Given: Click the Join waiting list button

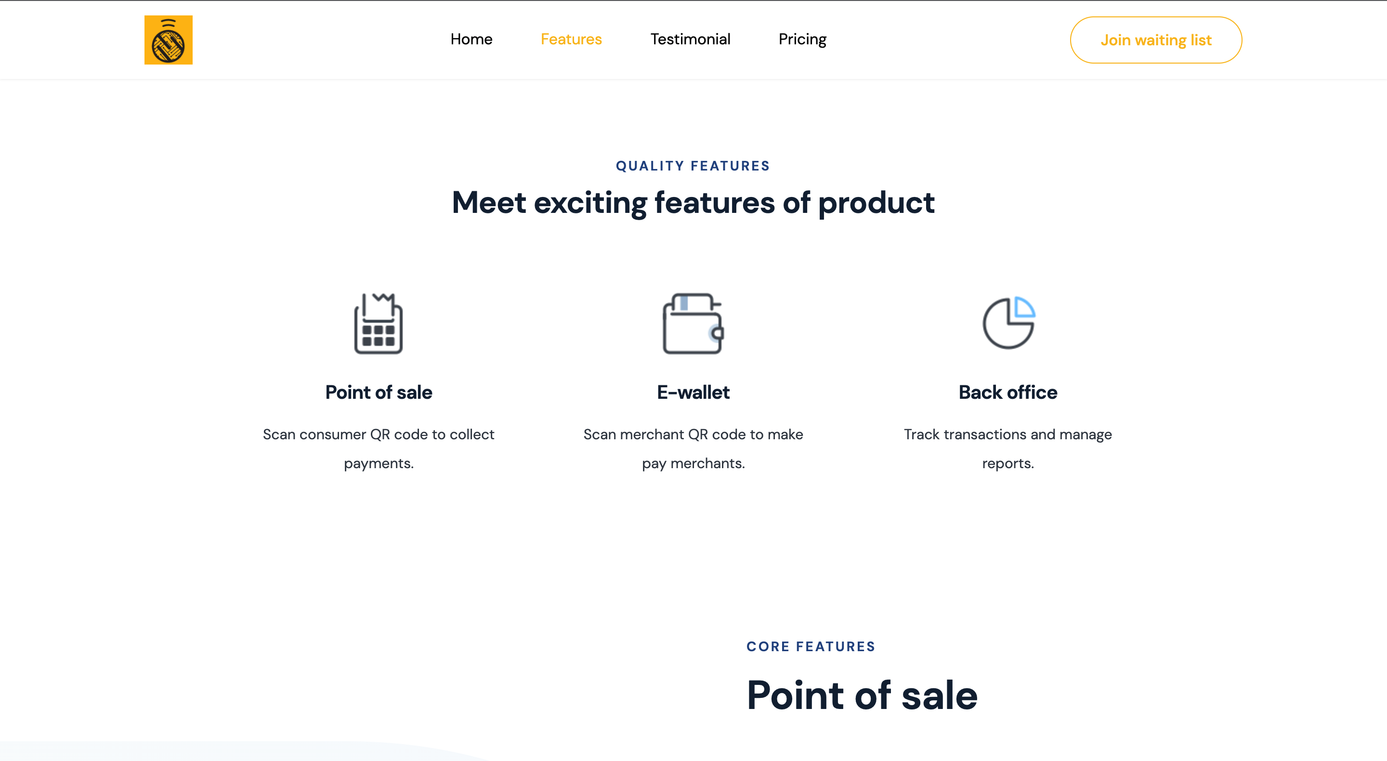Looking at the screenshot, I should [x=1156, y=40].
